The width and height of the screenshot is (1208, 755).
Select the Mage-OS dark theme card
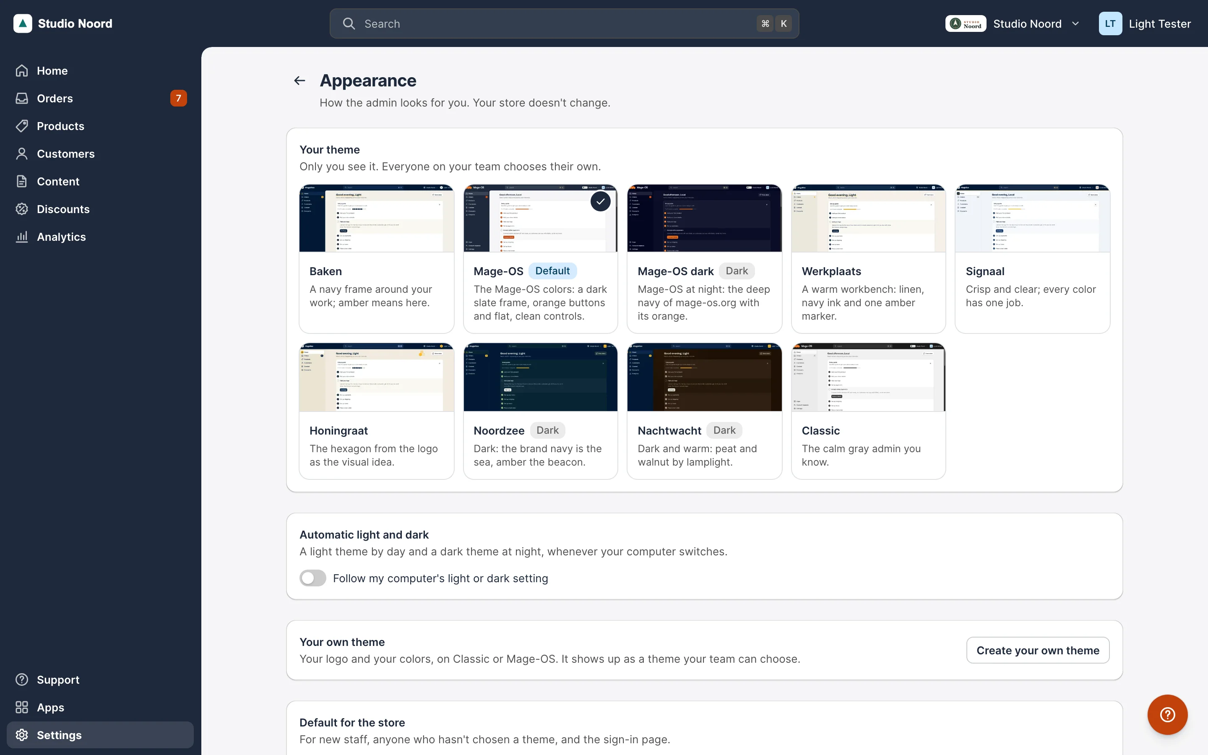click(x=704, y=259)
